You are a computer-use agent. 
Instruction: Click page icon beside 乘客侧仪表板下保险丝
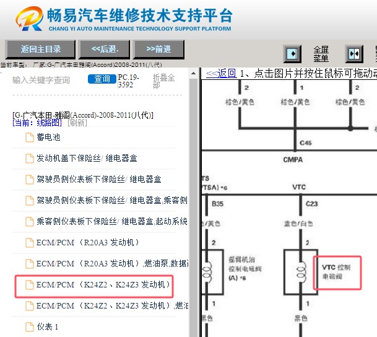pos(30,222)
